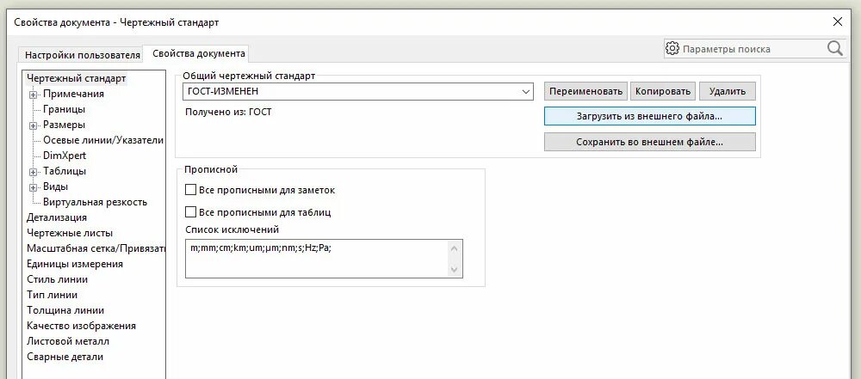Expand the Таблицы tree node
The image size is (861, 379).
(34, 172)
